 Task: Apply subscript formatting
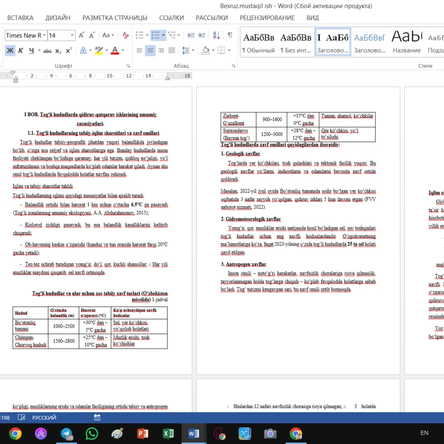point(58,51)
